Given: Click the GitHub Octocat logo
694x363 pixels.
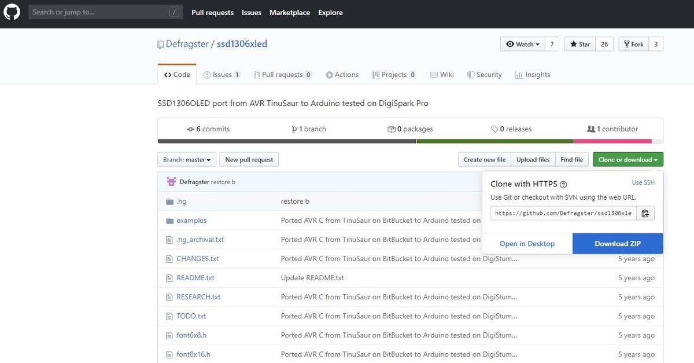Looking at the screenshot, I should click(x=12, y=12).
